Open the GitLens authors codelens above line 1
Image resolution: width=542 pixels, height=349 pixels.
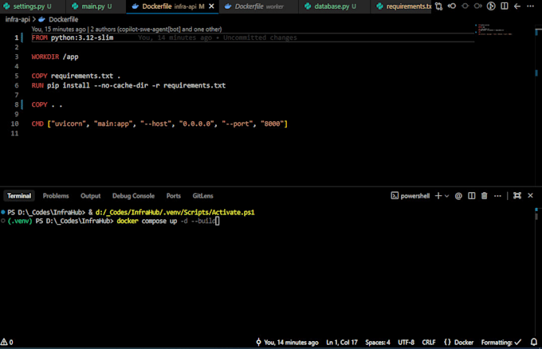[x=127, y=29]
